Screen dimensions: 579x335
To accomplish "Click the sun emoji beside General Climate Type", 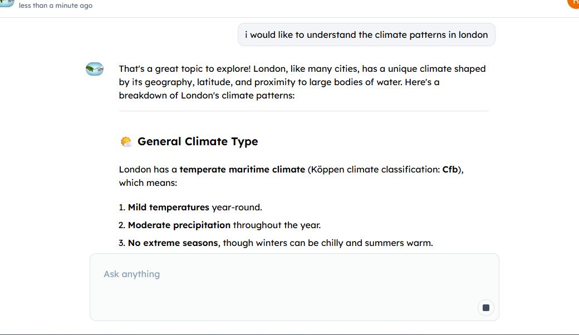I will [x=126, y=142].
